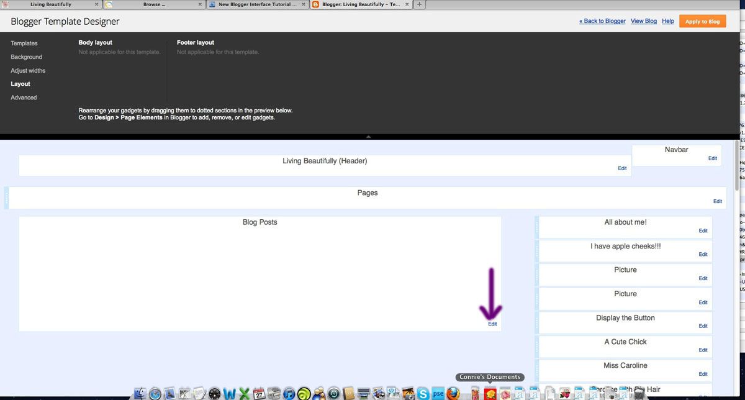Click the Footer layout heading

[x=196, y=43]
